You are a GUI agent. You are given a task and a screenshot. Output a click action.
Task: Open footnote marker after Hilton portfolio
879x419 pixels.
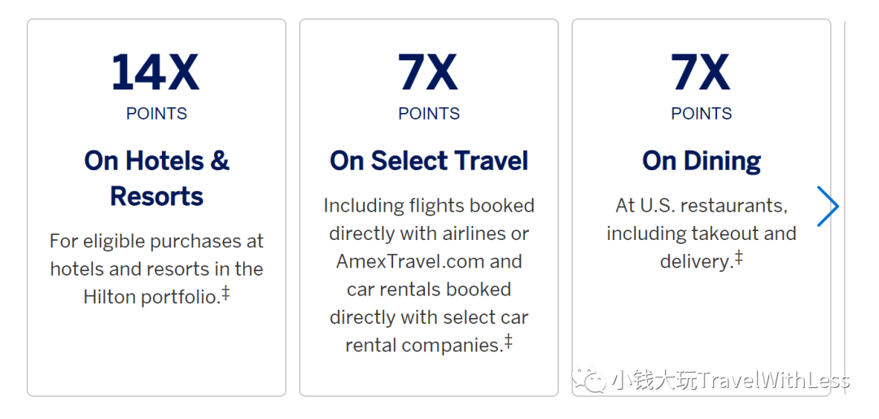pos(225,293)
